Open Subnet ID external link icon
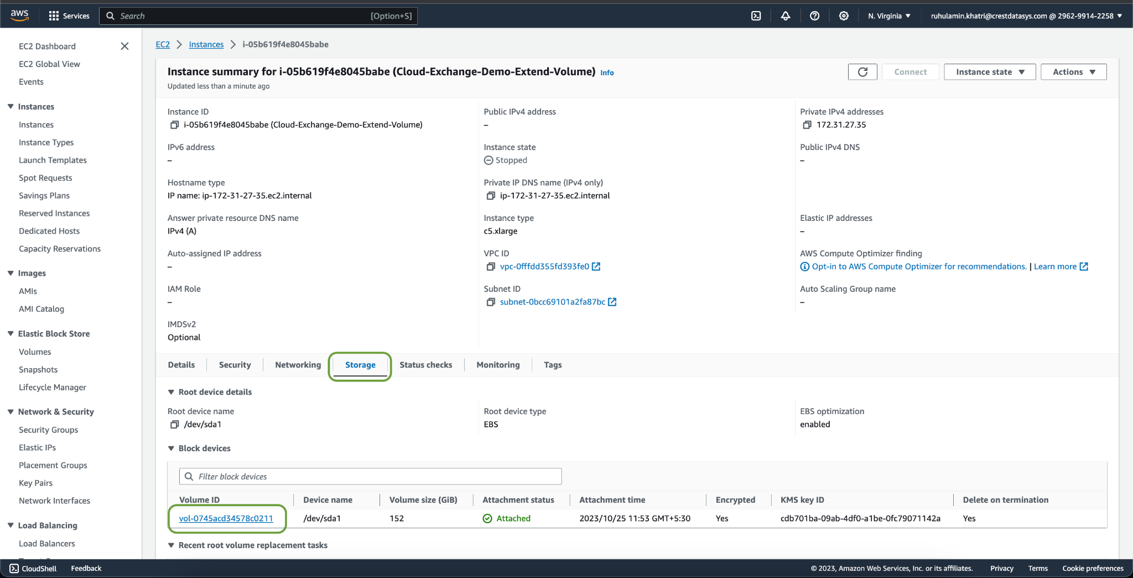Image resolution: width=1133 pixels, height=578 pixels. click(x=612, y=302)
